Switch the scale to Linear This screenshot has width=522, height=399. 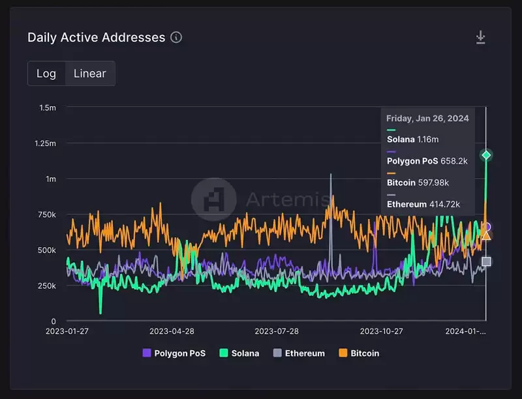point(90,73)
